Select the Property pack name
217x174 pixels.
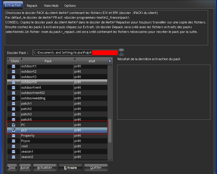click(x=28, y=136)
